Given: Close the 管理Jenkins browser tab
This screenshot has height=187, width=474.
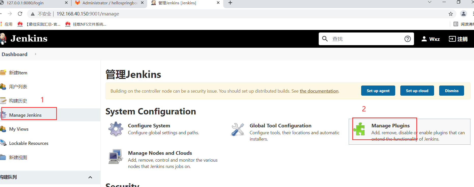Looking at the screenshot, I should [218, 3].
